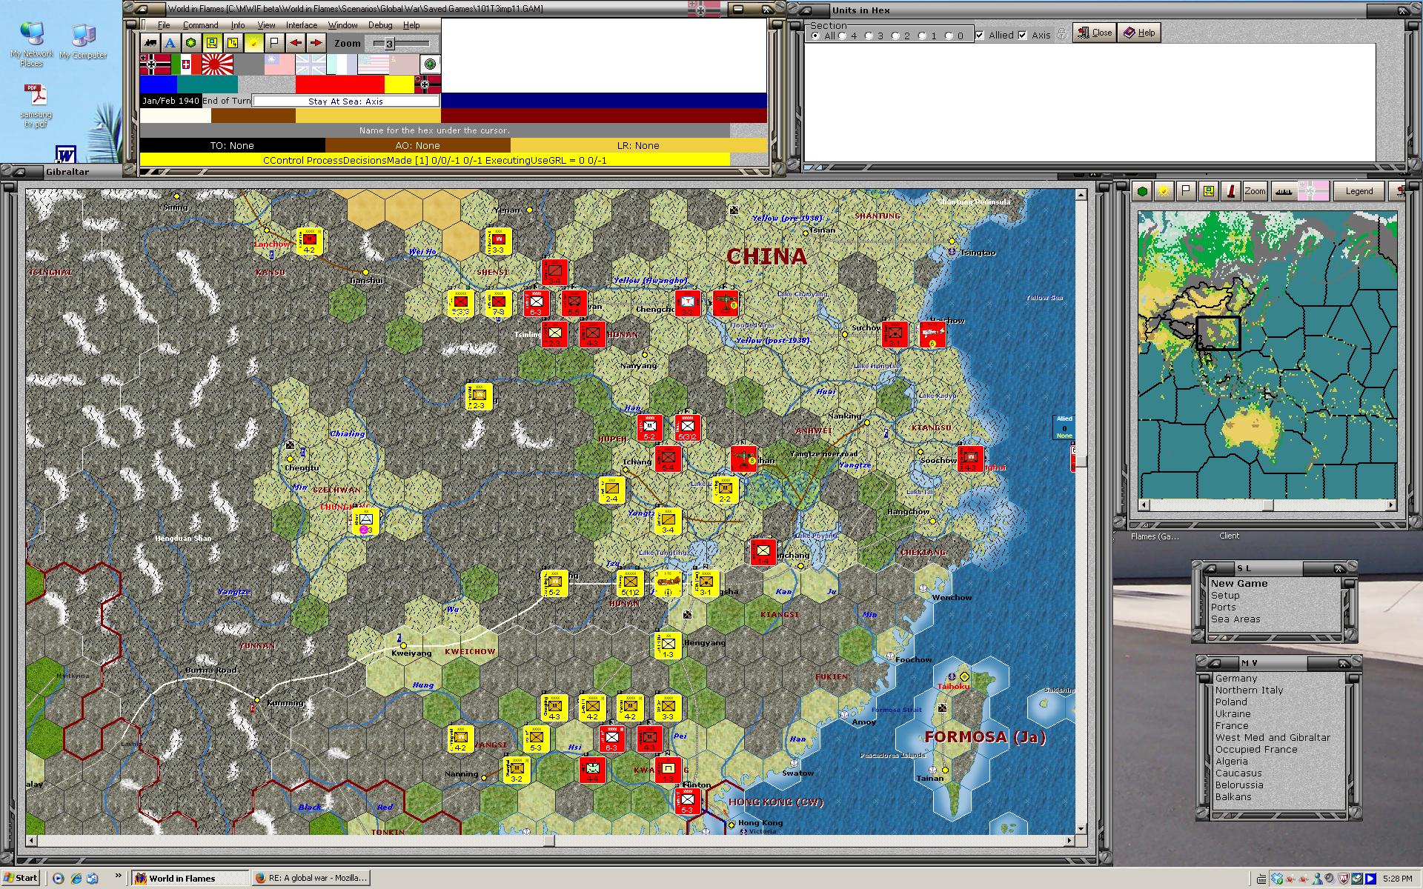Click white flag icon in minimap toolbar
Image resolution: width=1423 pixels, height=889 pixels.
pyautogui.click(x=1187, y=191)
